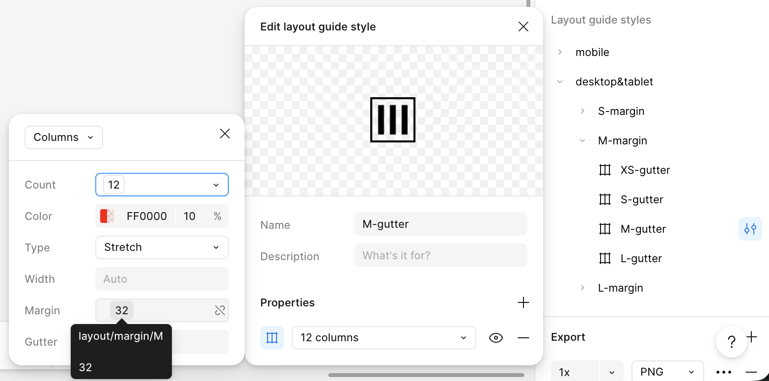Open the export overflow ellipsis menu
Screen dimensions: 769x381
pyautogui.click(x=724, y=372)
